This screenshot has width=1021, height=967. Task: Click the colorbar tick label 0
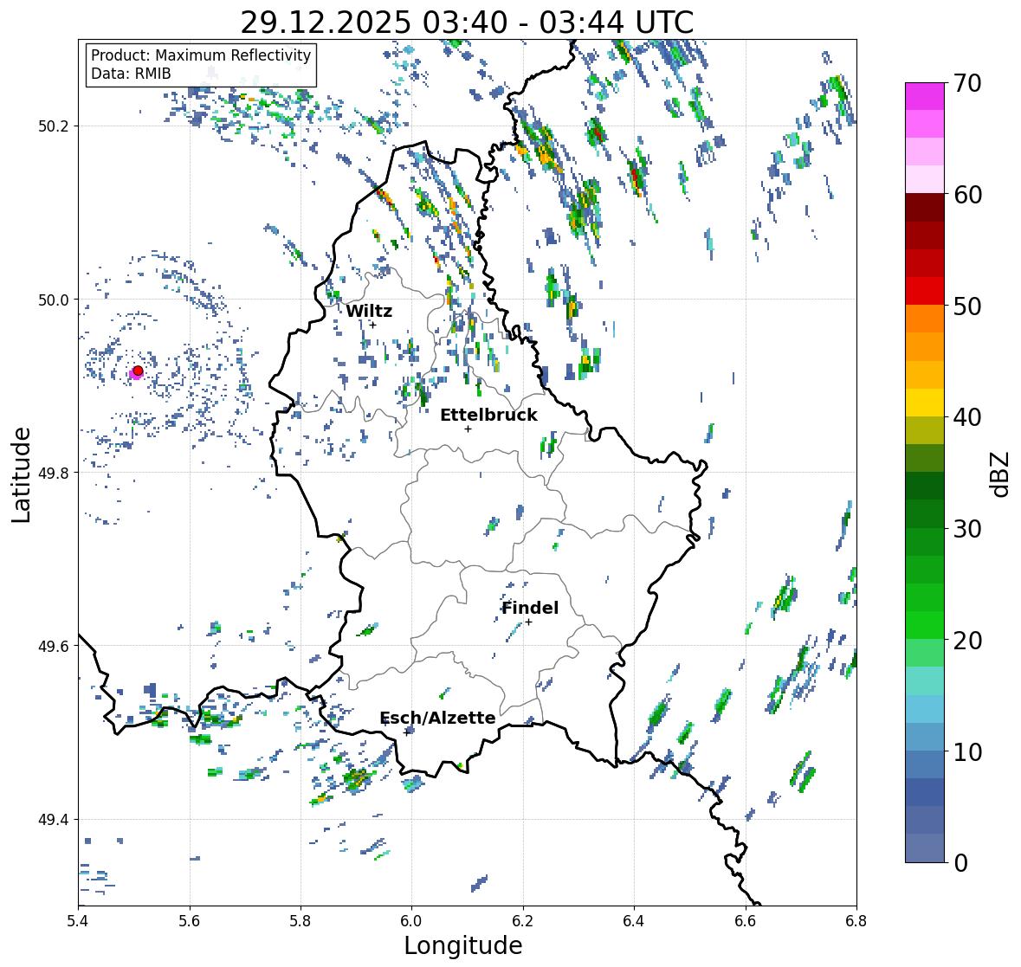(960, 863)
